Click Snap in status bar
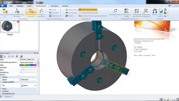 173,100
